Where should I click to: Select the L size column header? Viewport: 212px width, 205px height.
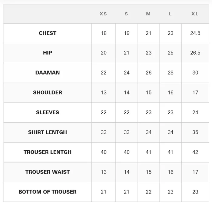pos(170,14)
